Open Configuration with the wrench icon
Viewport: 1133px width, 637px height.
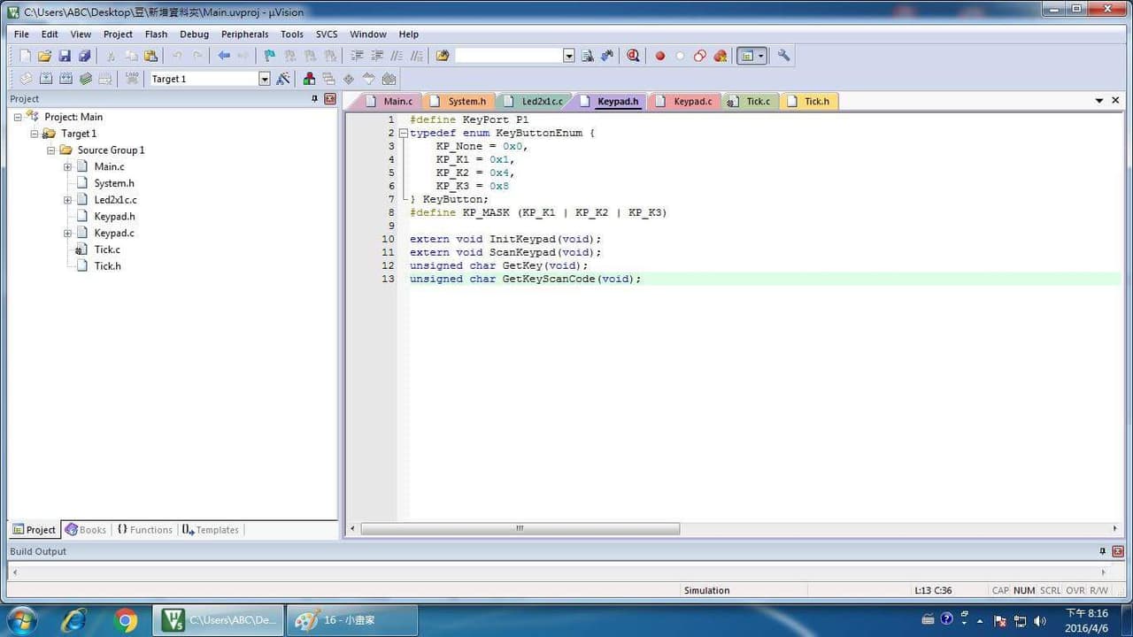(x=783, y=55)
